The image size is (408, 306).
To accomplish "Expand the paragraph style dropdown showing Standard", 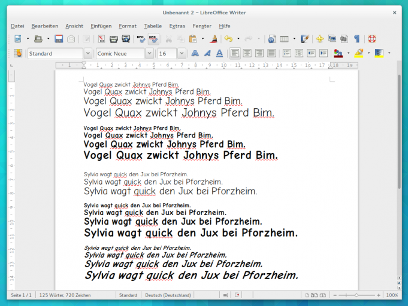I will pos(88,53).
